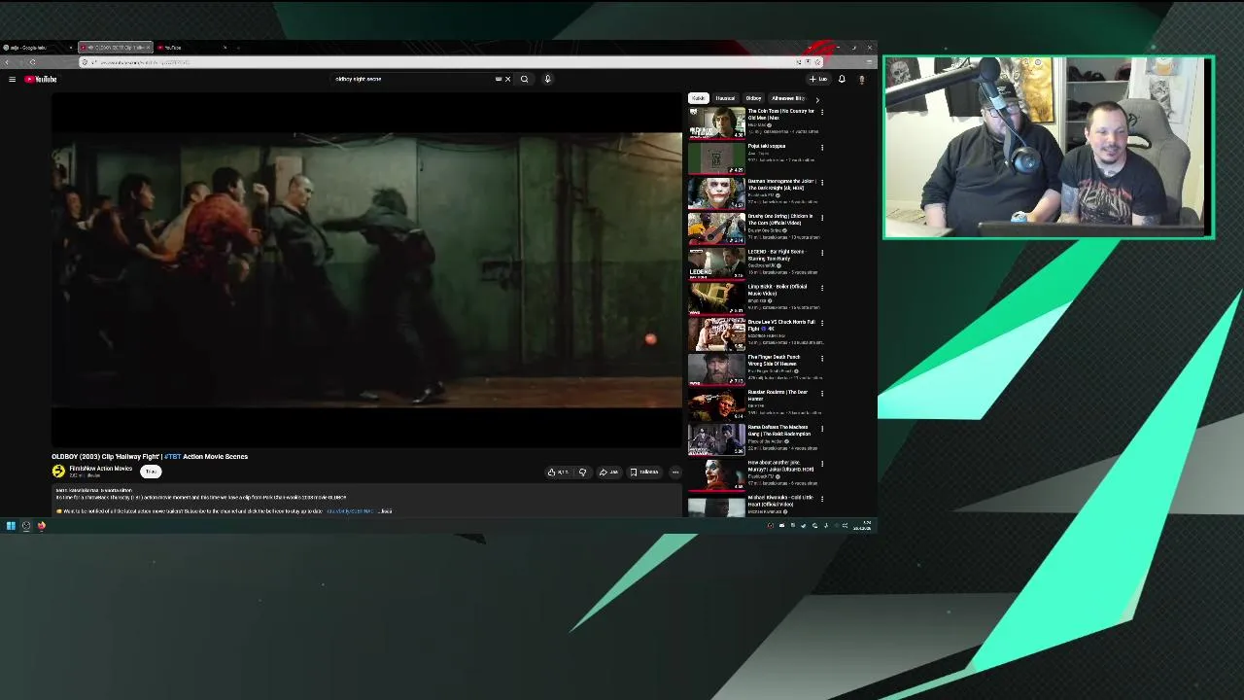Switch to the Google search browser tab
This screenshot has width=1244, height=700.
pos(35,48)
